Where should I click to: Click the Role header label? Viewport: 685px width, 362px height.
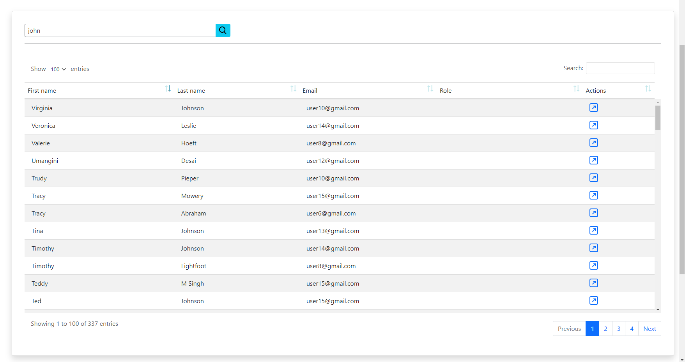446,90
